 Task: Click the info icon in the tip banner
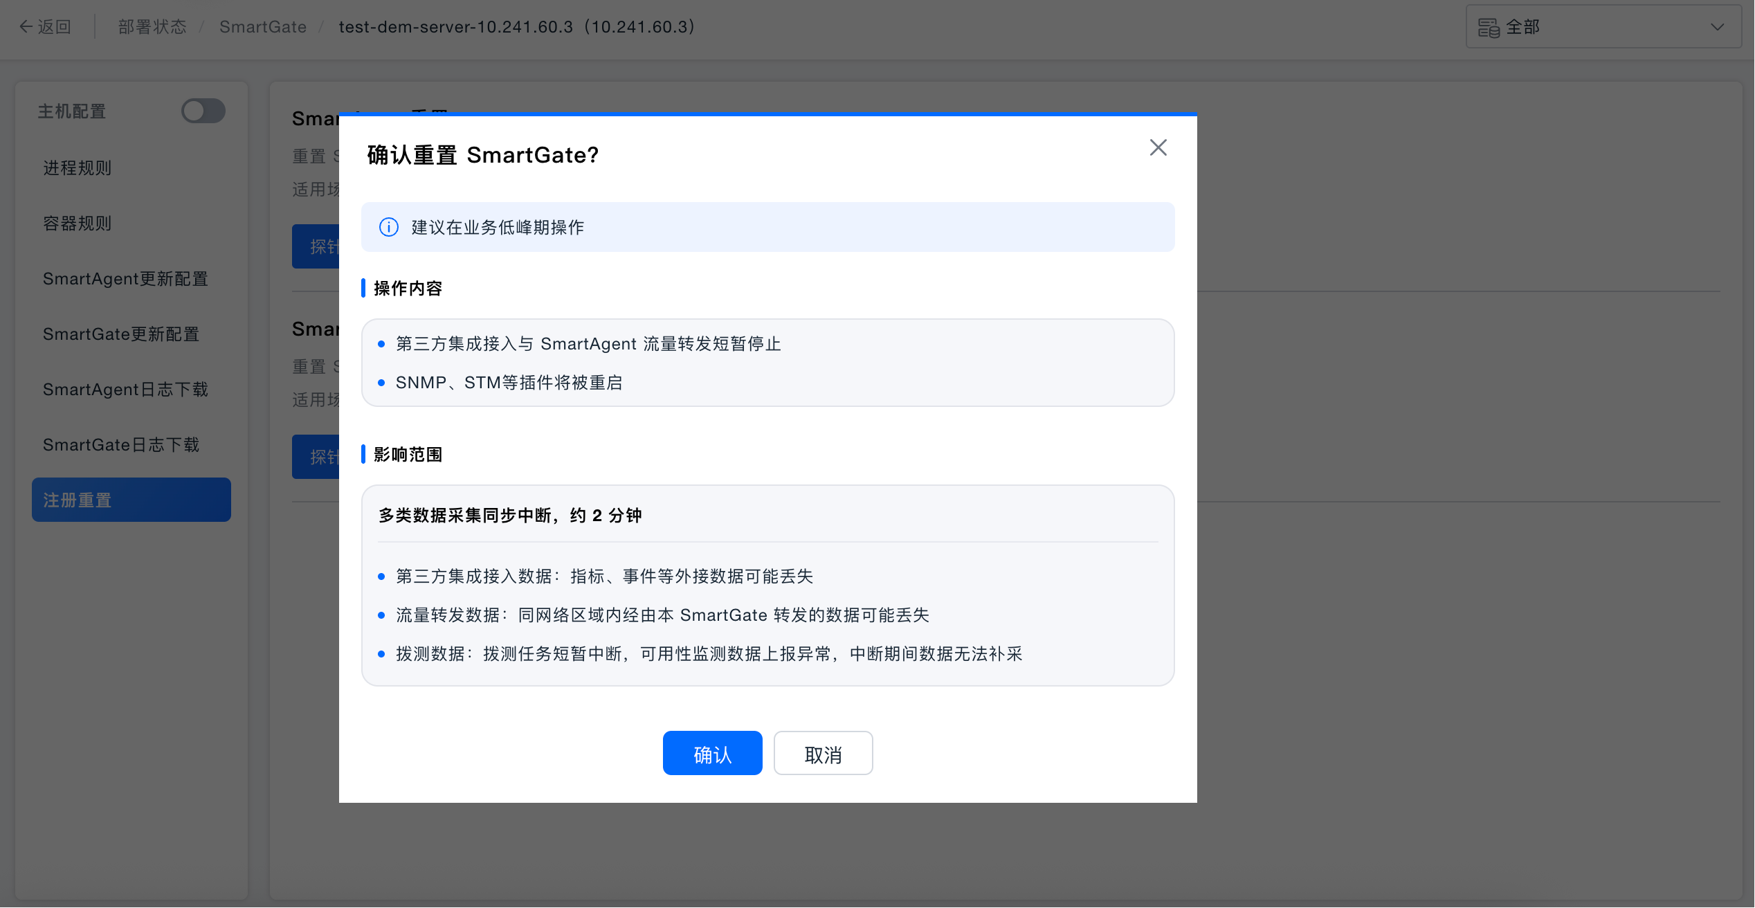click(x=389, y=227)
